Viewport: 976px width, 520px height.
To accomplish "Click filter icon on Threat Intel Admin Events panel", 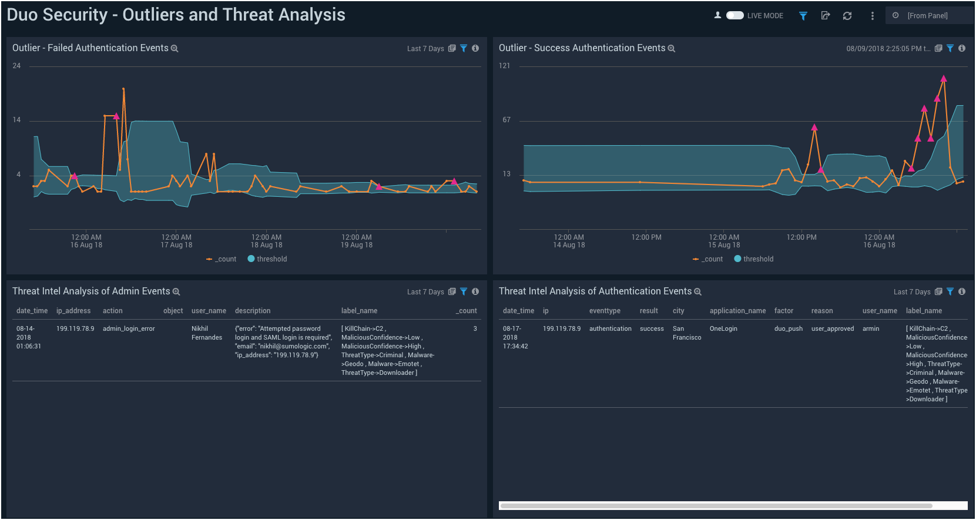I will [x=464, y=291].
